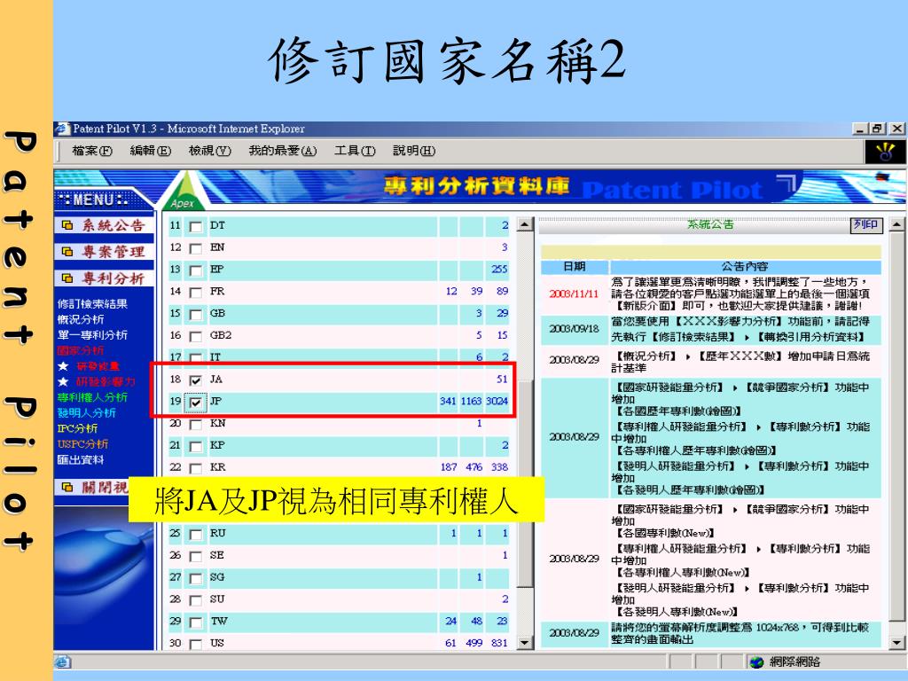Select 匯出資料 in the side menu

coord(81,460)
